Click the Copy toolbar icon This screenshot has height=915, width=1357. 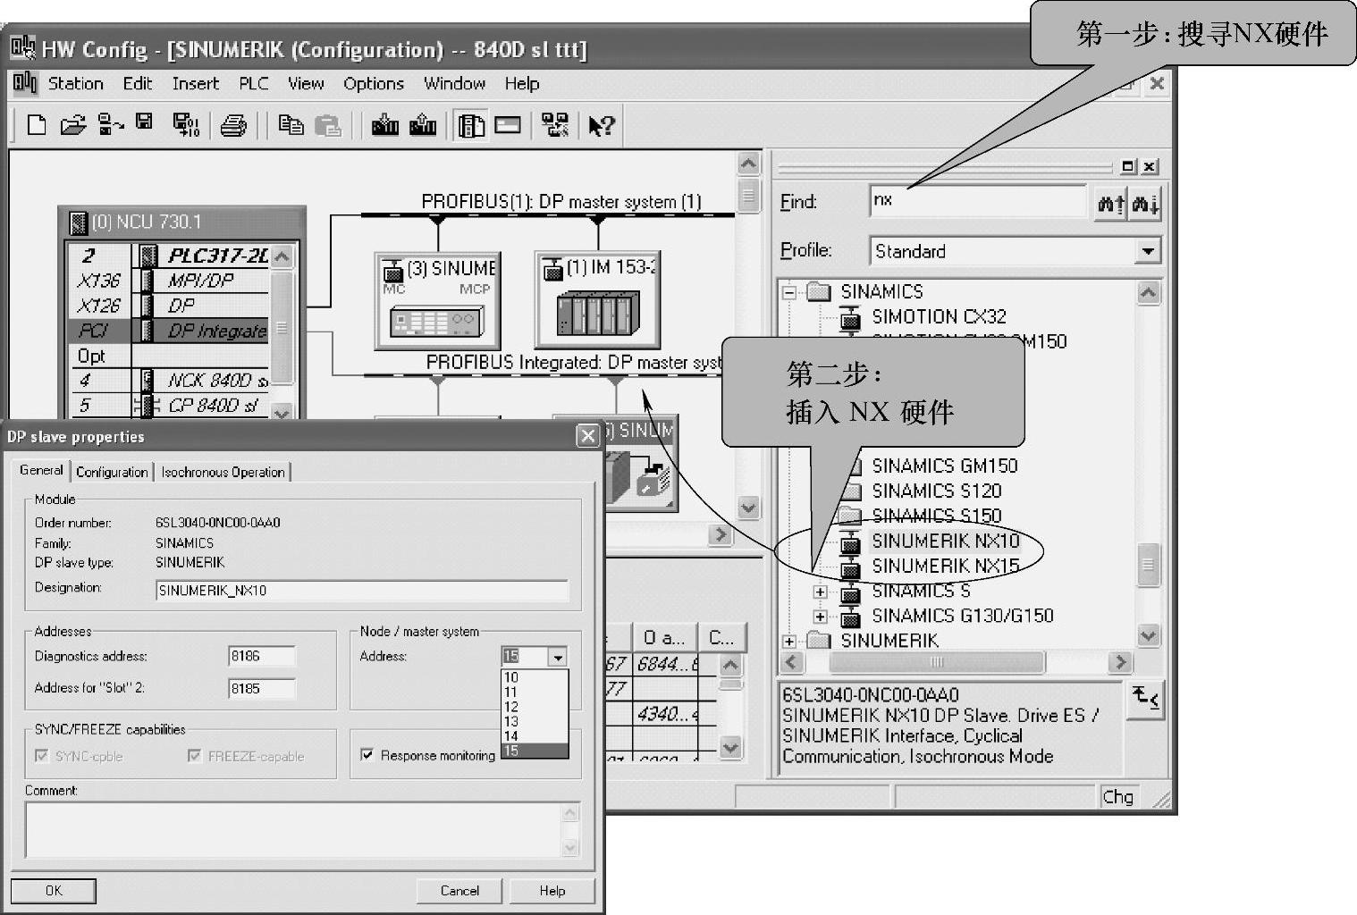tap(291, 125)
